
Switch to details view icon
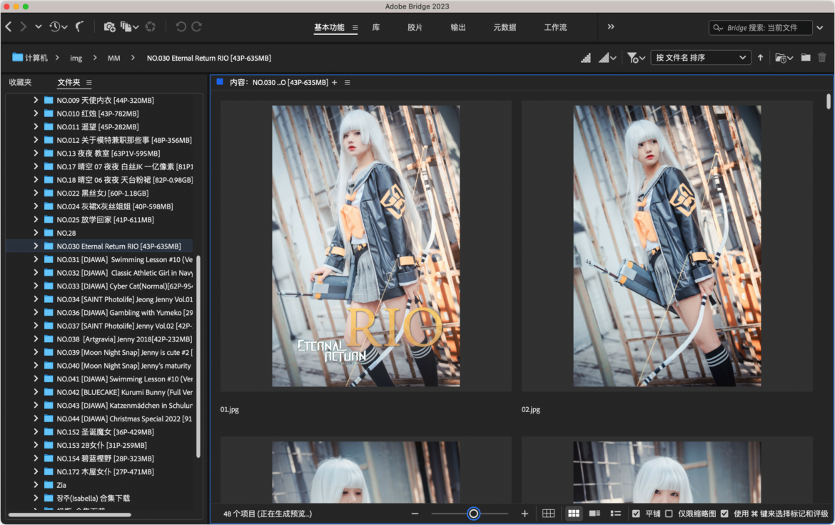tap(594, 514)
